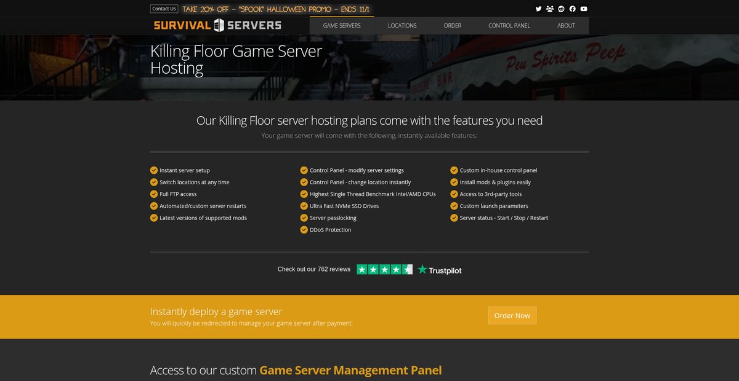Click the checkmark beside Install mods & plugins easily
Viewport: 739px width, 381px height.
click(454, 183)
